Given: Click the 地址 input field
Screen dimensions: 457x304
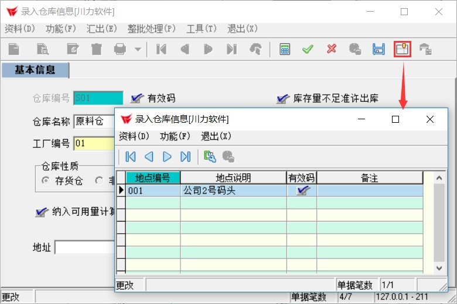Looking at the screenshot, I should [84, 248].
